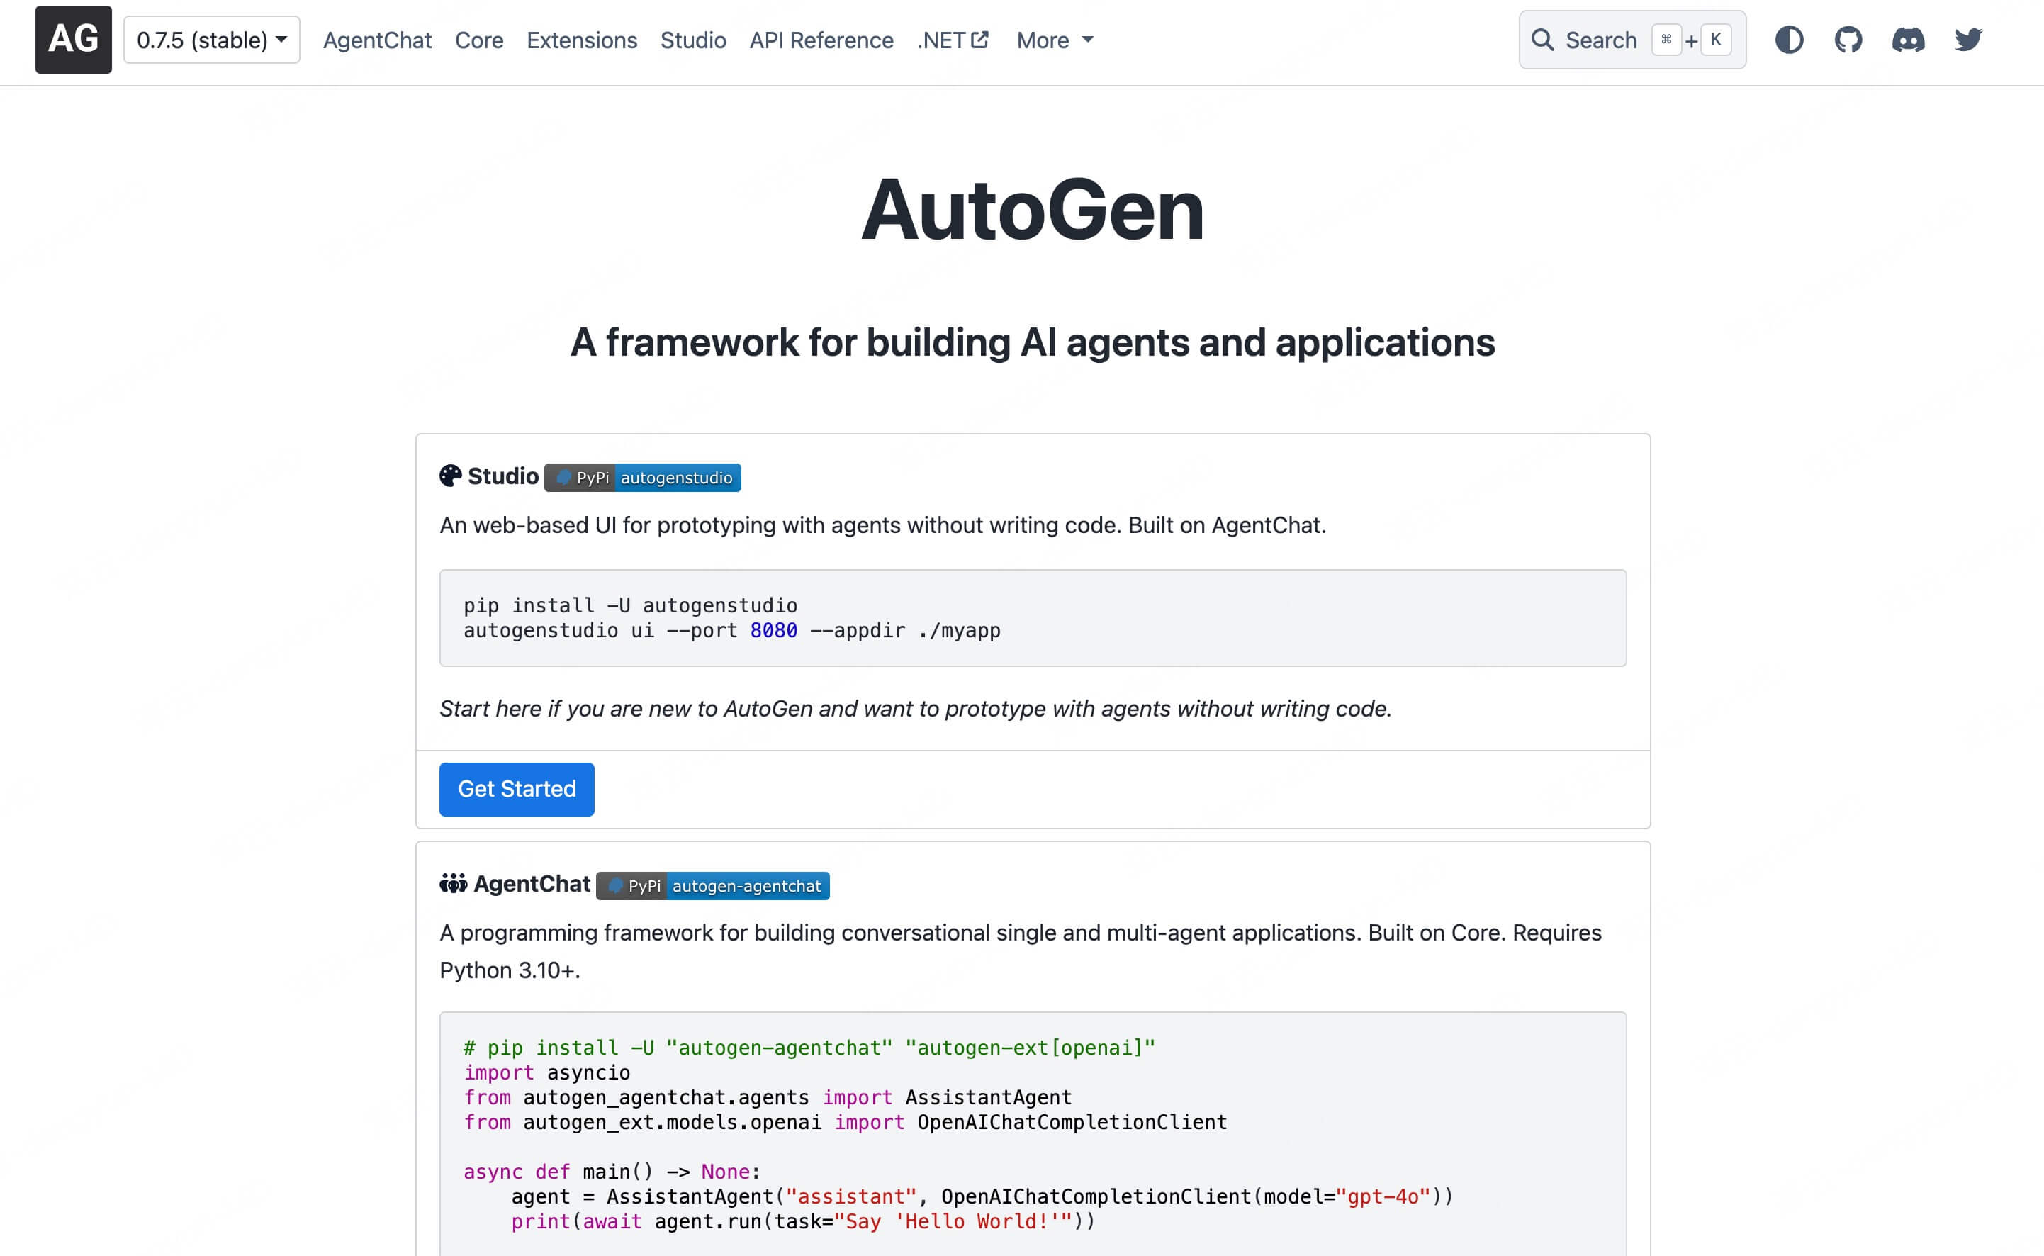This screenshot has width=2044, height=1256.
Task: Click the AgentChat people icon
Action: point(453,883)
